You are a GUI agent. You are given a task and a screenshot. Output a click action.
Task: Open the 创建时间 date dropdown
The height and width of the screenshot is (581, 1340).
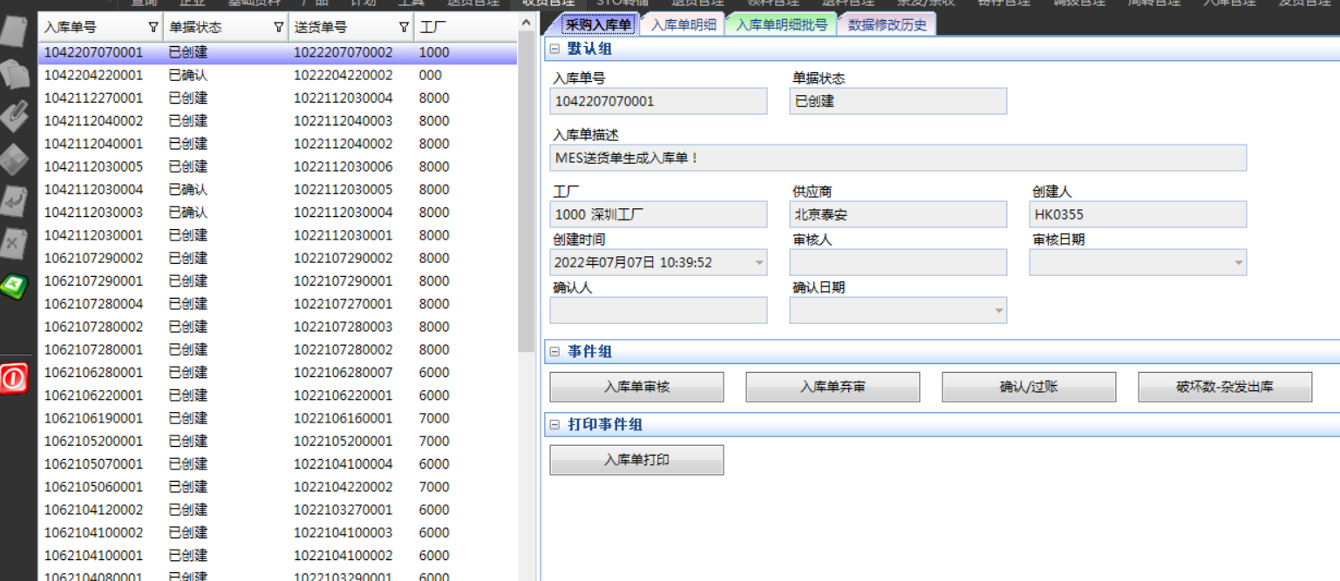click(x=758, y=263)
